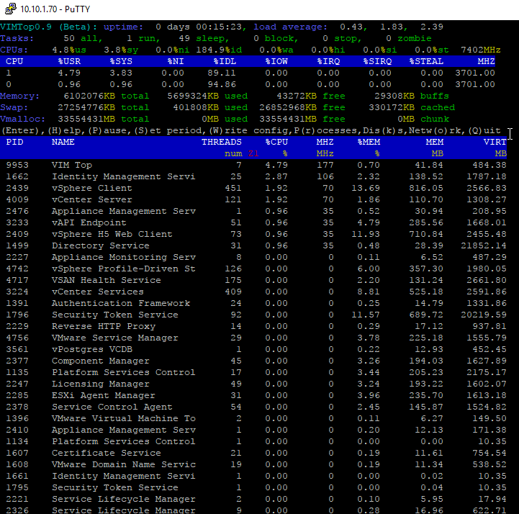Viewport: 519px width, 514px height.
Task: Click the Swap: label
Action: 14,107
